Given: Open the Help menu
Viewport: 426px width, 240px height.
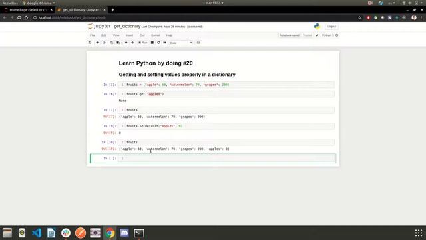Looking at the screenshot, I should [169, 35].
